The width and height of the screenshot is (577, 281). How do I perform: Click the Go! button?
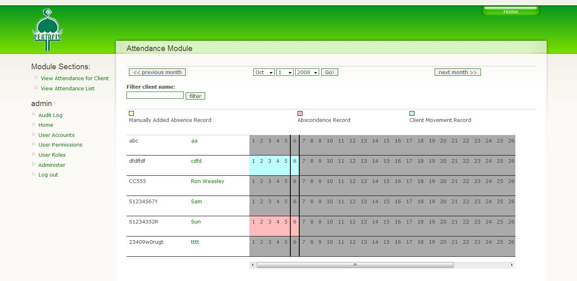click(x=329, y=72)
